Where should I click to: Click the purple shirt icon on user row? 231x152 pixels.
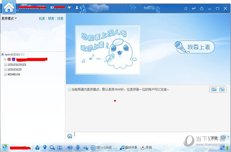click(13, 59)
